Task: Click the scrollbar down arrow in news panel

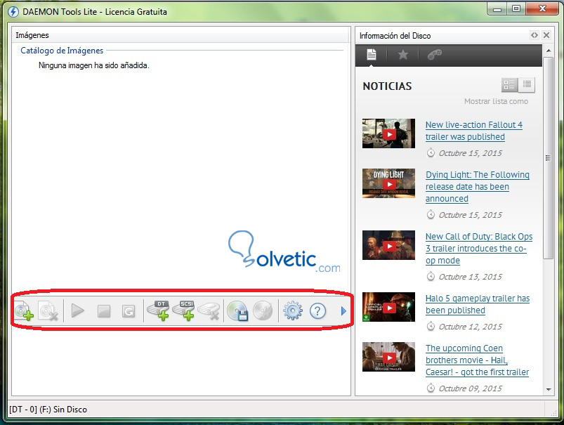Action: [548, 389]
